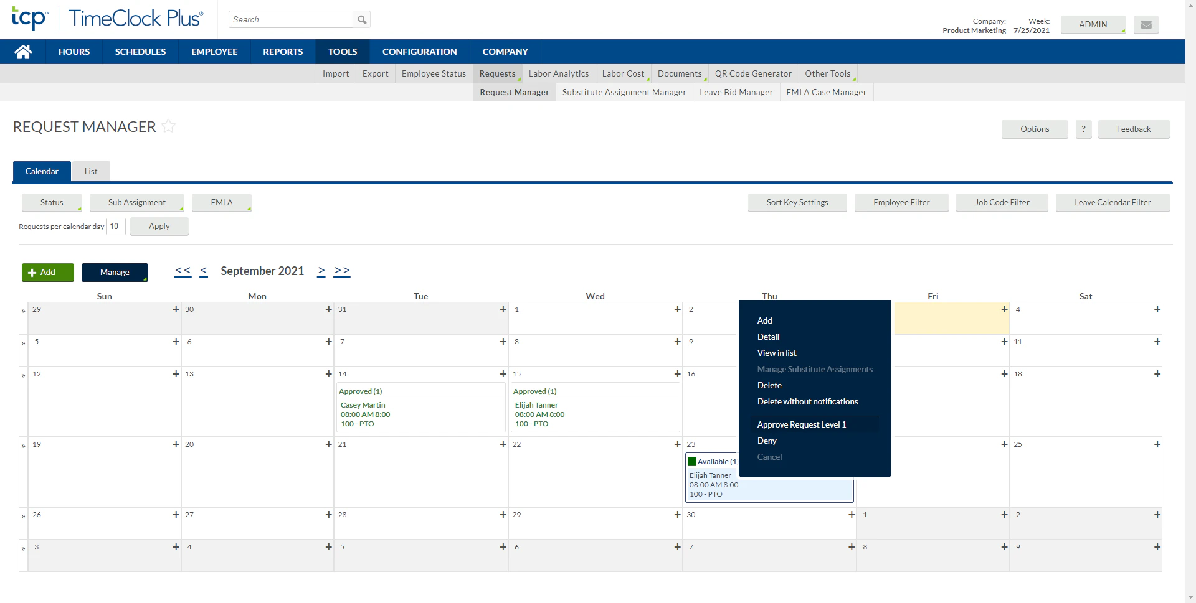1196x603 pixels.
Task: Click the Requests per calendar day field
Action: pos(115,226)
